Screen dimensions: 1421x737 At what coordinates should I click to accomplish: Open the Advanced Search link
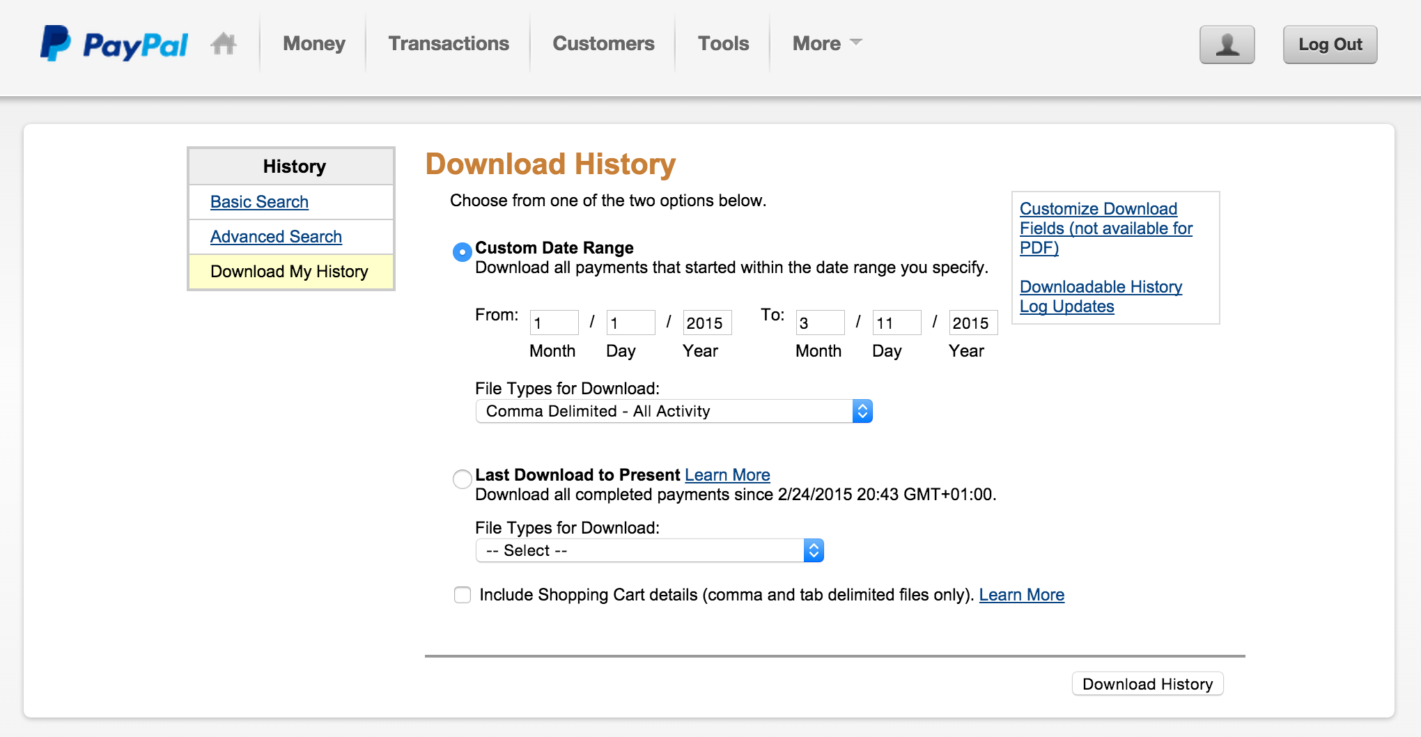click(276, 237)
